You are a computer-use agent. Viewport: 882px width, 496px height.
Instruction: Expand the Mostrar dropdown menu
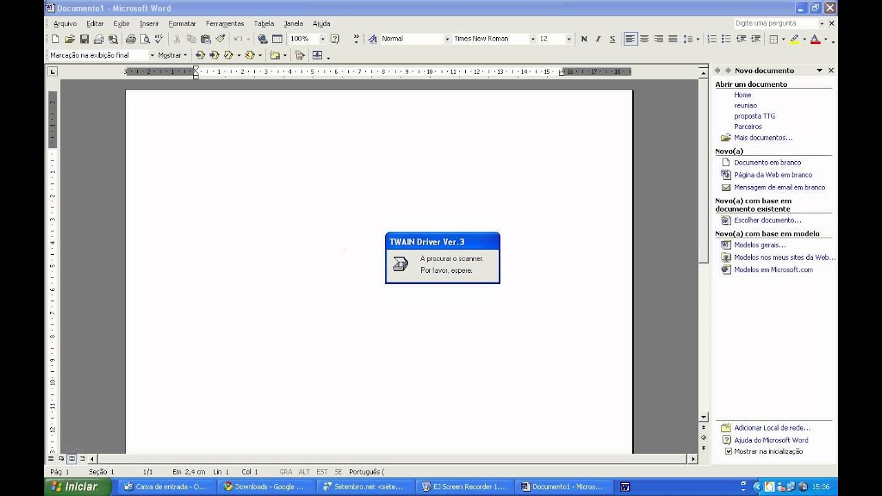(172, 55)
